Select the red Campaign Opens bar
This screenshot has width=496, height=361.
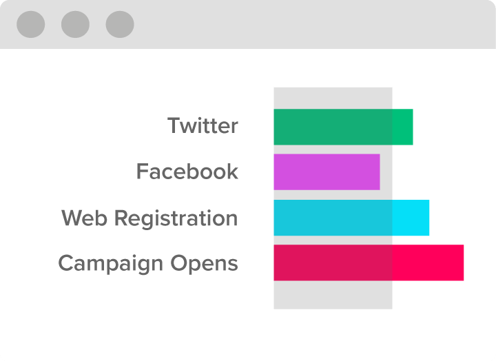point(369,262)
